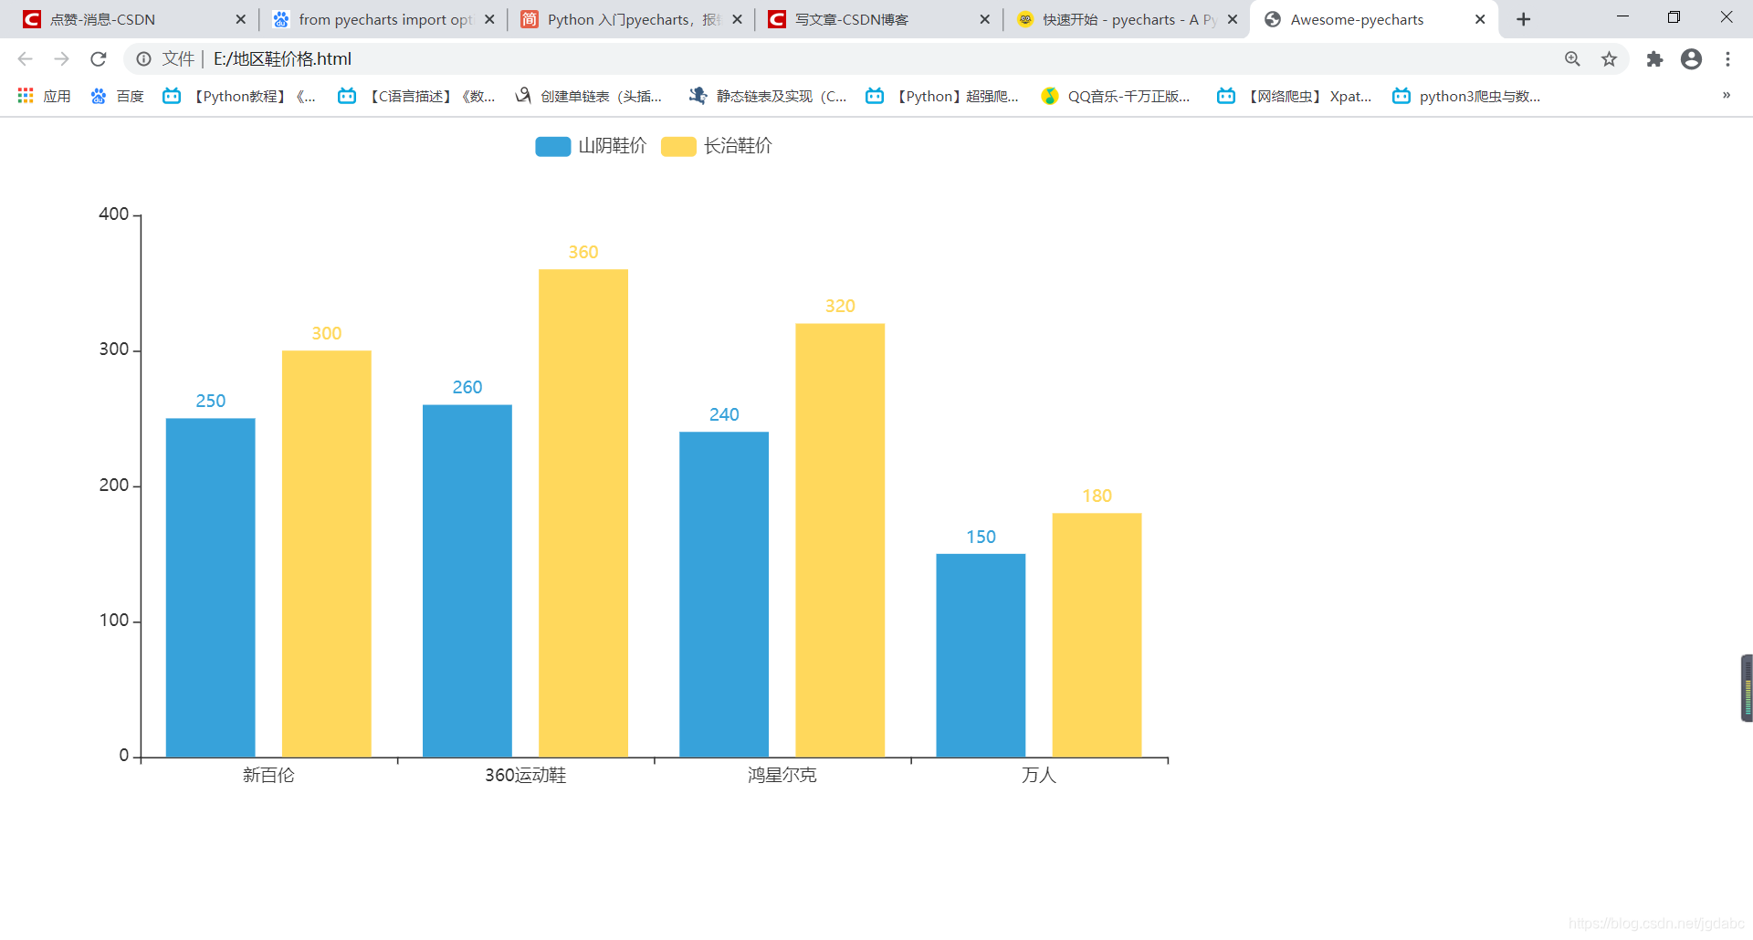Screen dimensions: 1753x940
Task: Switch to the 快速开始 - pyecharts tab
Action: (1127, 19)
